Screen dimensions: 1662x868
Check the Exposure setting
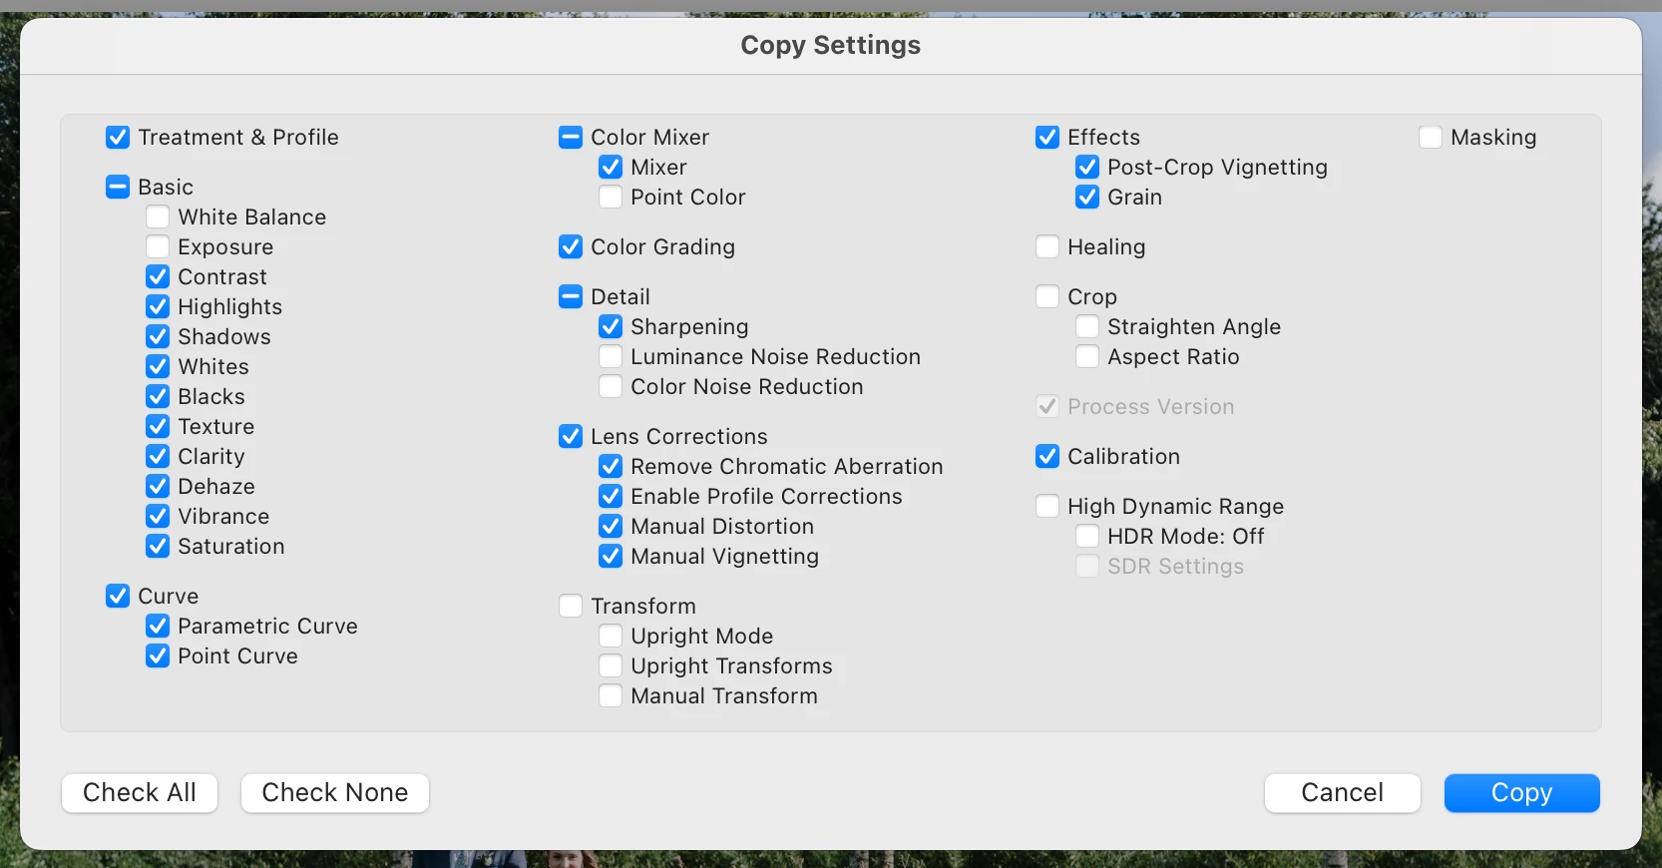[x=158, y=247]
